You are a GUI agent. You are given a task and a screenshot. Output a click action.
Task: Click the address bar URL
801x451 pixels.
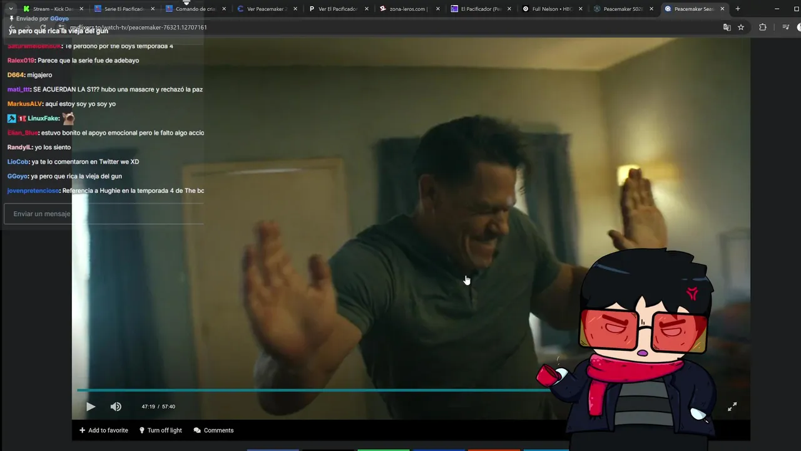coord(138,28)
